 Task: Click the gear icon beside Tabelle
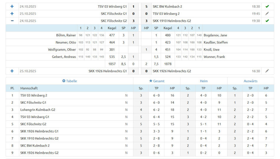(64, 81)
